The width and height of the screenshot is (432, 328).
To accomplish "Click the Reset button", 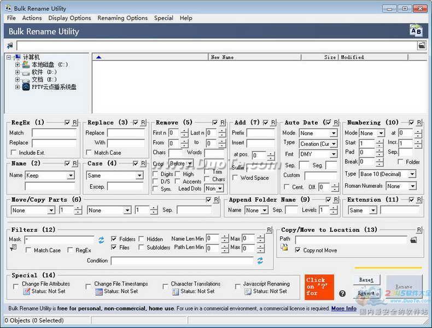I will [366, 280].
